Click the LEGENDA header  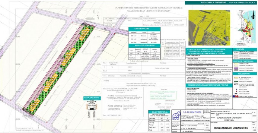click(245, 49)
